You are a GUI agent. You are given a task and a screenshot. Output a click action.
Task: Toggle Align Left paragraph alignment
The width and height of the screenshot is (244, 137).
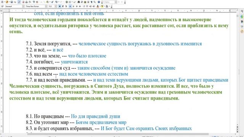[x=70, y=6]
